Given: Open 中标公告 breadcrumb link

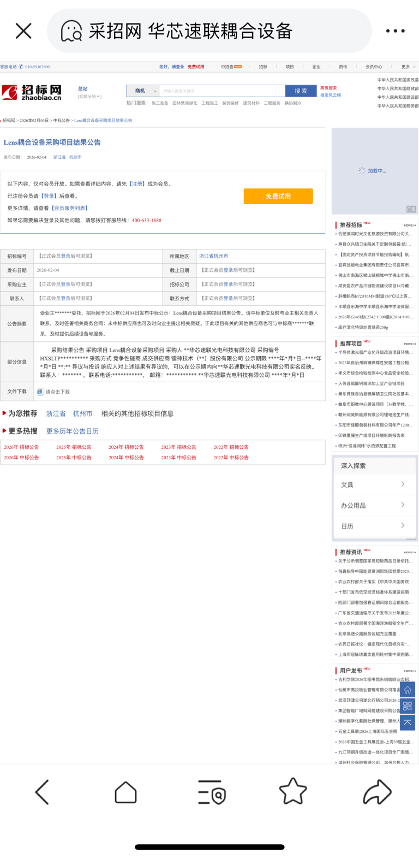Looking at the screenshot, I should point(62,120).
